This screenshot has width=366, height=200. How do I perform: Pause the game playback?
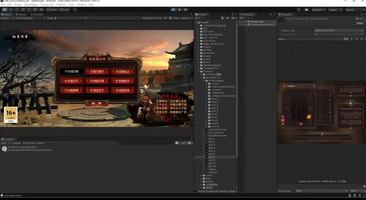[179, 10]
